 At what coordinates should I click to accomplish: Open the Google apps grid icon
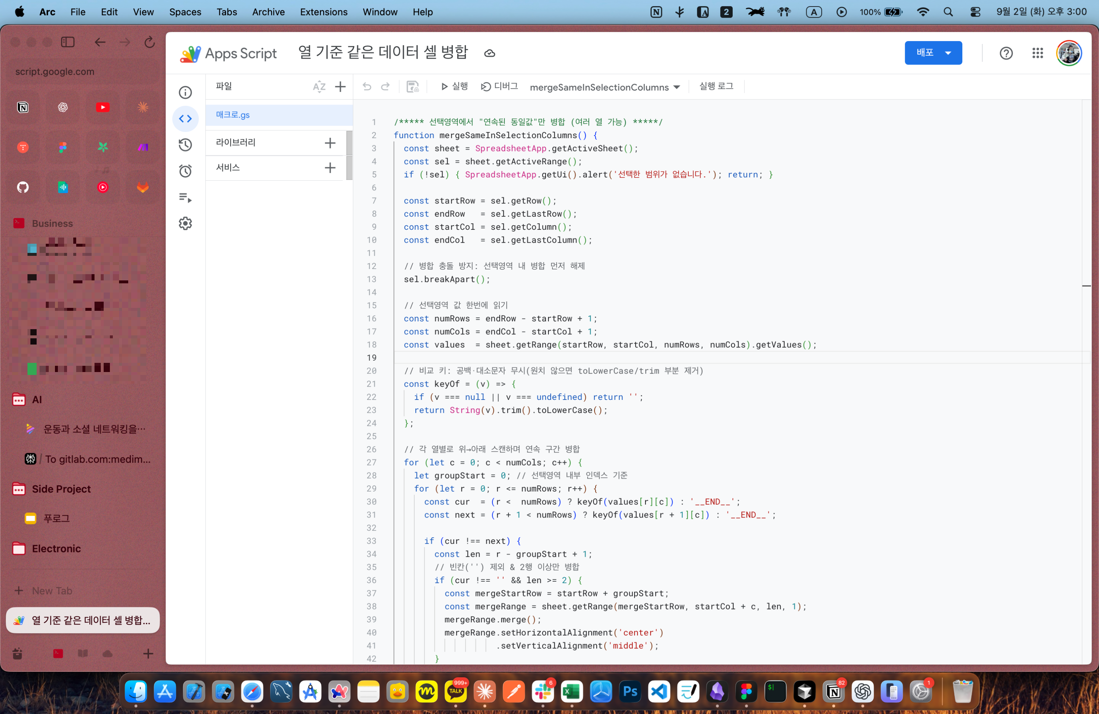coord(1037,53)
